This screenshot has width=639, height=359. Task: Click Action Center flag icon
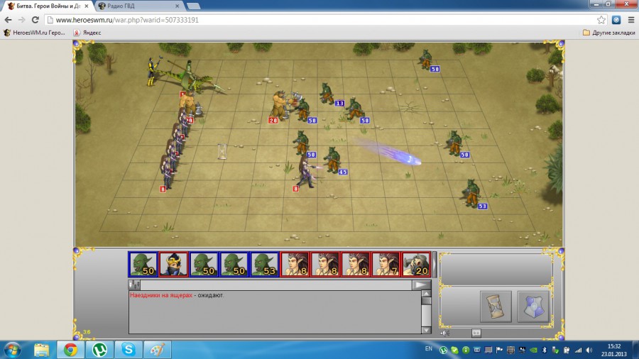click(499, 350)
